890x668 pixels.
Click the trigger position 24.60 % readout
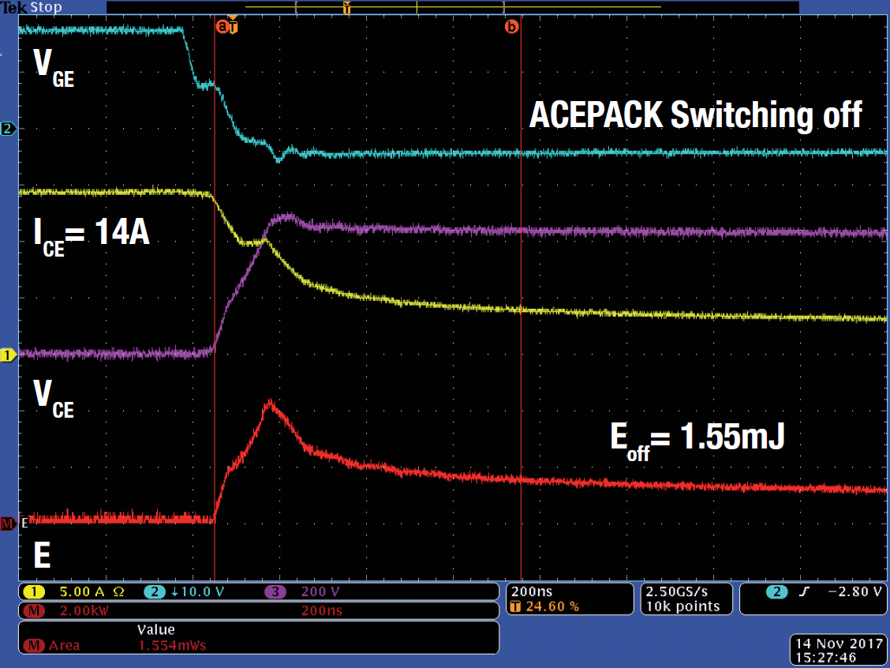coord(552,606)
